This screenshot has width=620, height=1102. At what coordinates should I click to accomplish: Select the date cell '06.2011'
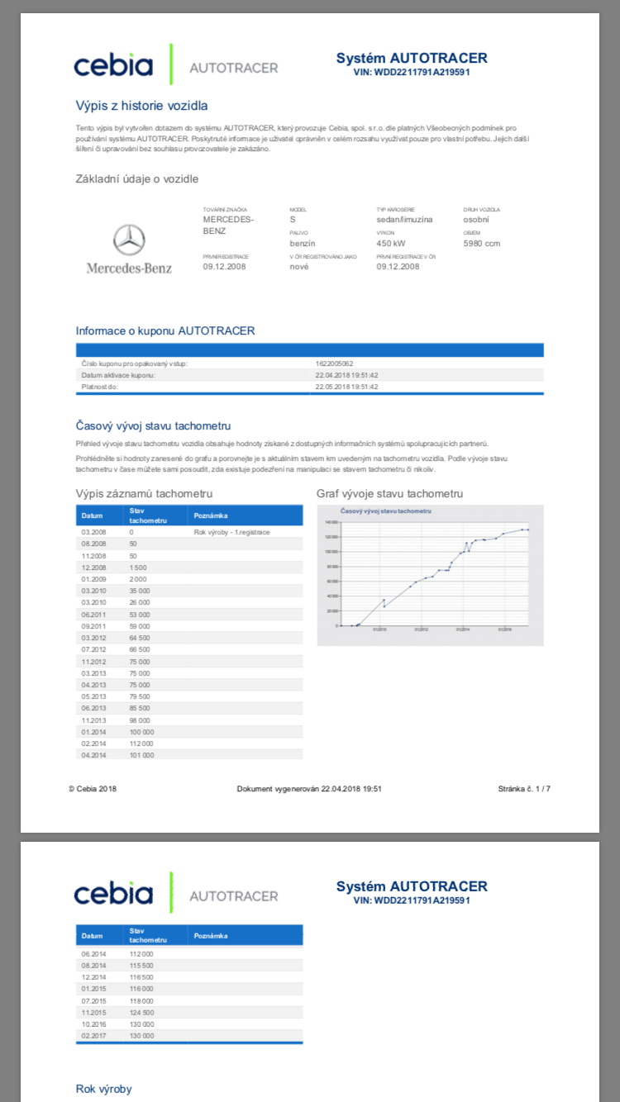[92, 615]
